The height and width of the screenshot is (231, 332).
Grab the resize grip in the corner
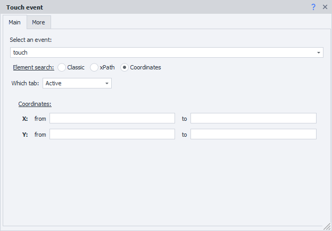(327, 227)
